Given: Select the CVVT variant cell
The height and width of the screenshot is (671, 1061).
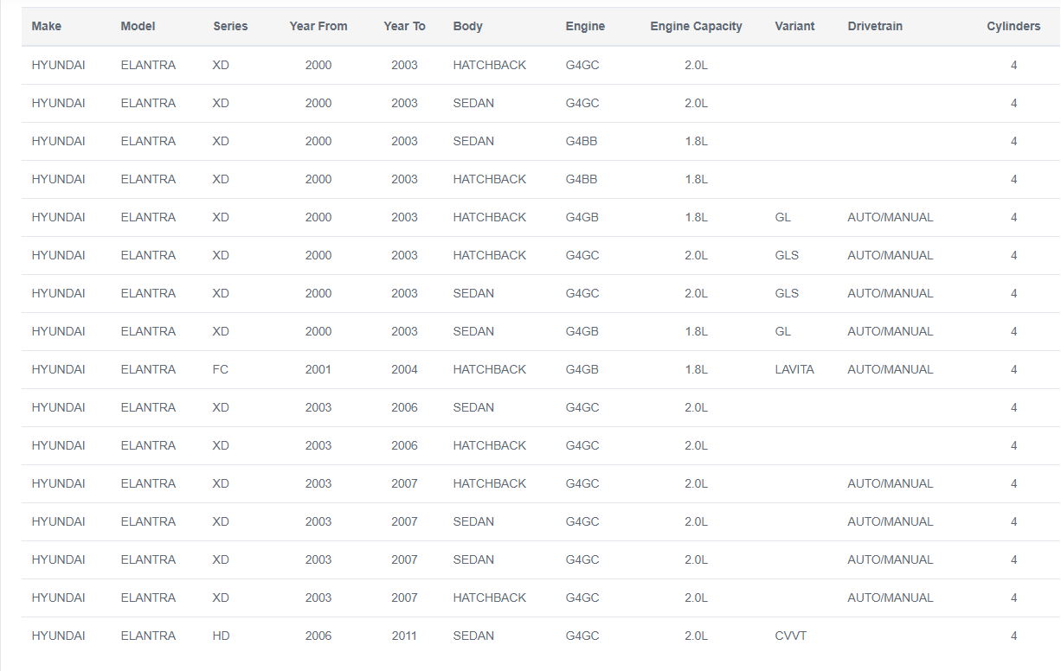Looking at the screenshot, I should pyautogui.click(x=791, y=636).
